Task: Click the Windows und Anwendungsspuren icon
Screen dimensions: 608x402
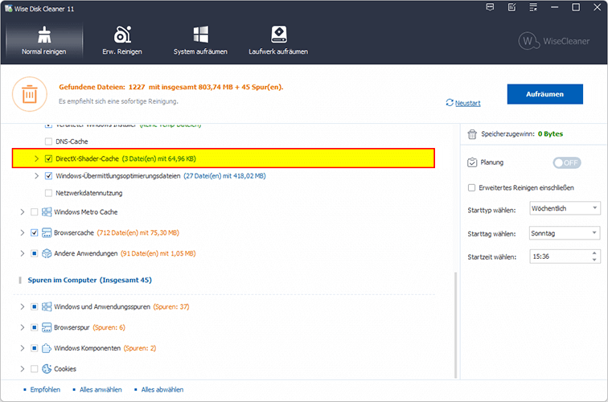Action: pyautogui.click(x=47, y=306)
